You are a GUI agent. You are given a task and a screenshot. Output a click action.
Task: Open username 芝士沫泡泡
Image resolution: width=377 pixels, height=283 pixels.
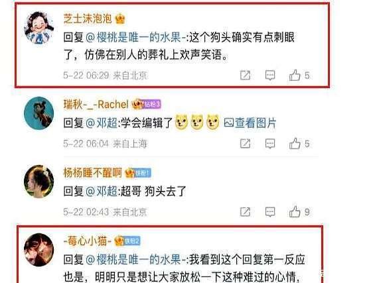[88, 19]
